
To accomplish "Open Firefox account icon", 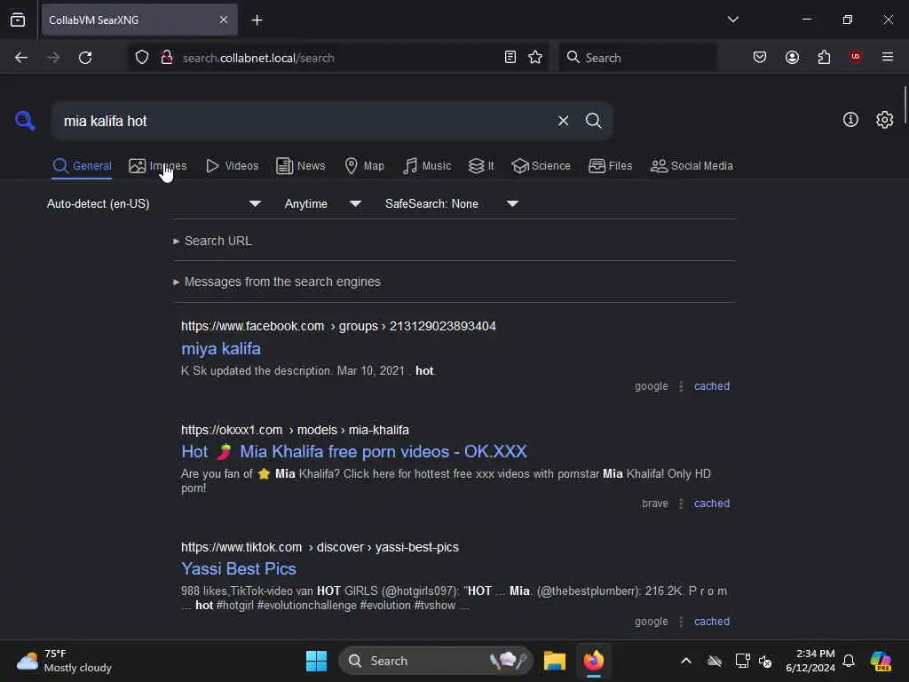I will pyautogui.click(x=792, y=58).
